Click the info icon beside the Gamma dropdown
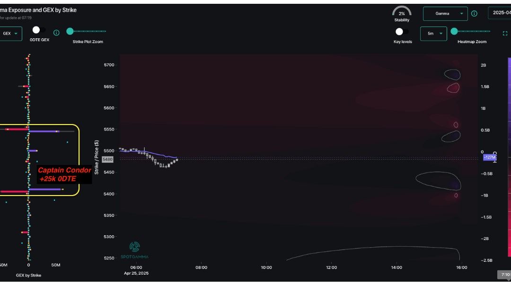 click(474, 13)
